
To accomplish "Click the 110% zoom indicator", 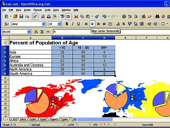I will [71, 125].
